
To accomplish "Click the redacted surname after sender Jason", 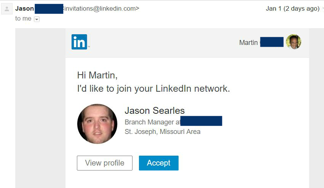I will (49, 8).
